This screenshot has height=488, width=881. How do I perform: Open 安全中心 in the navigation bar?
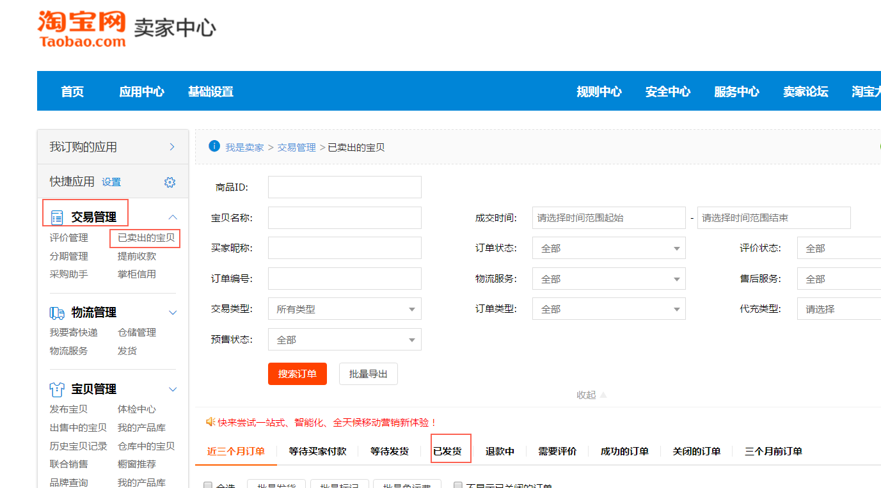[x=668, y=91]
